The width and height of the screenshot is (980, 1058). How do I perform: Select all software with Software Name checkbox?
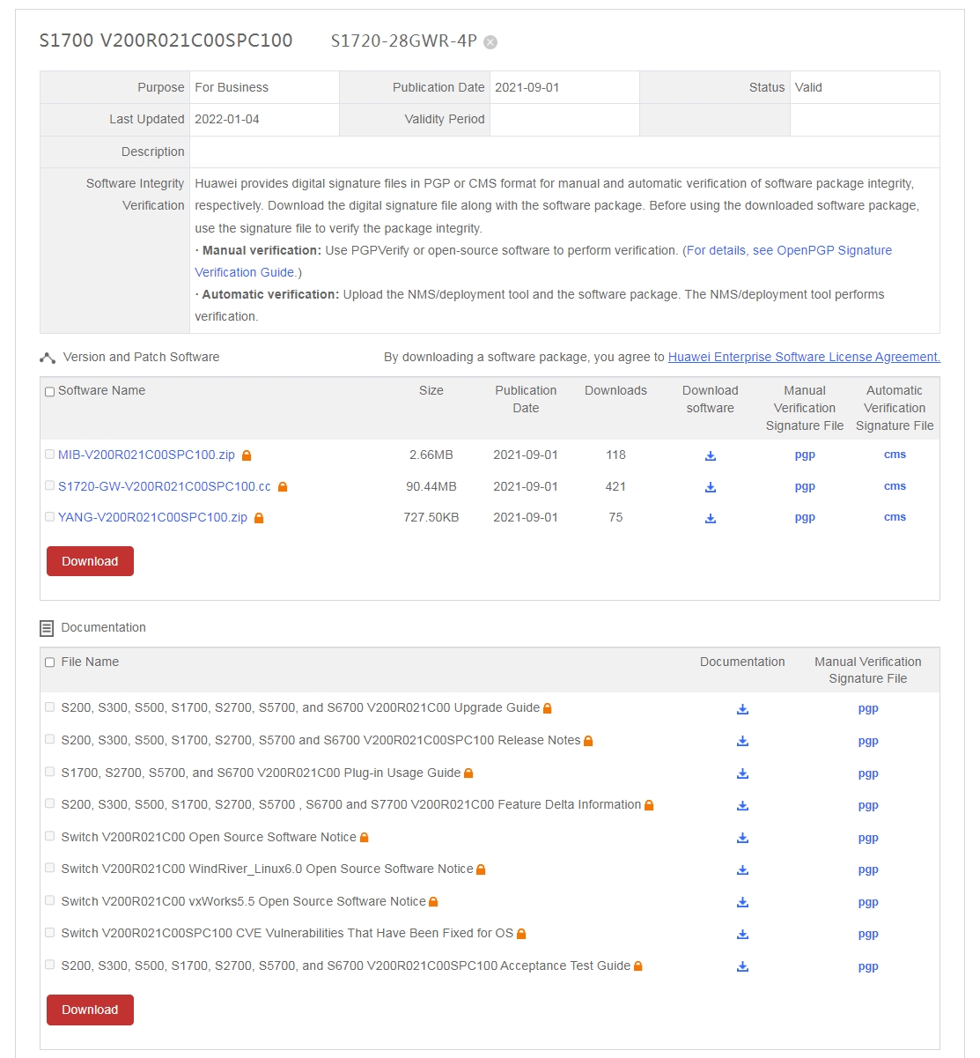(49, 392)
